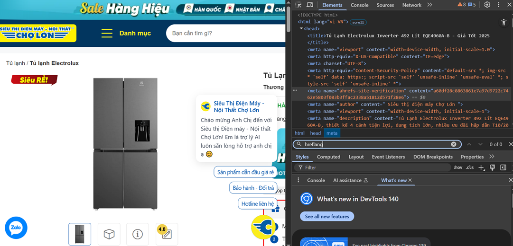Switch to the Computed tab
This screenshot has height=246, width=513.
328,157
